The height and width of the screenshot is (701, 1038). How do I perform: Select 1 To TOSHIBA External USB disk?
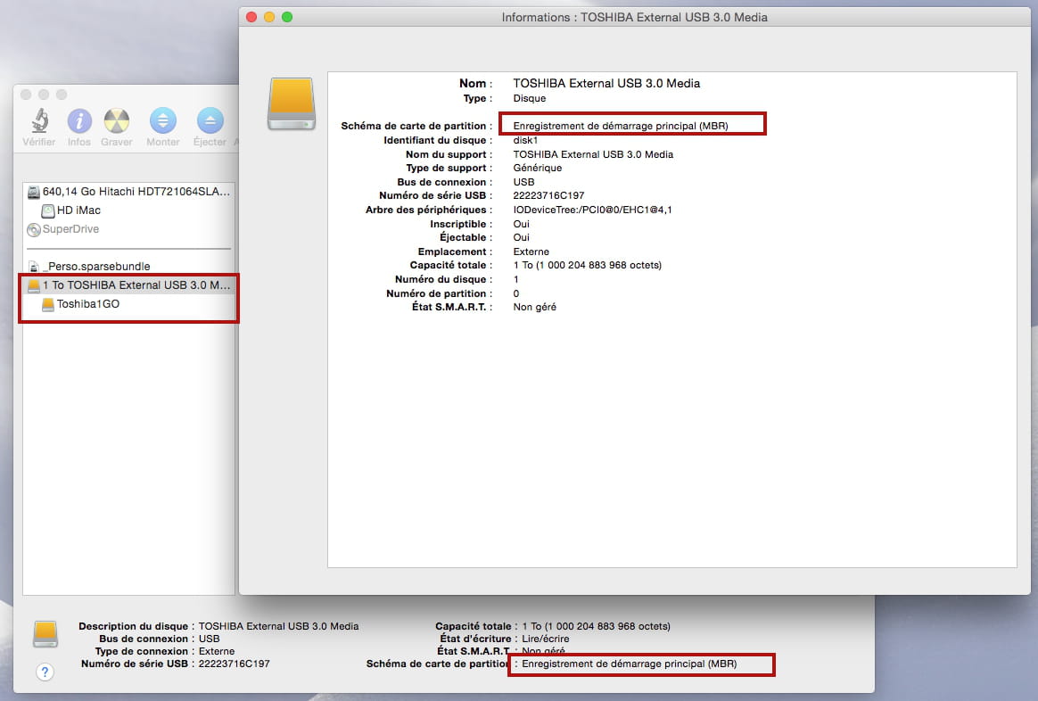click(129, 285)
